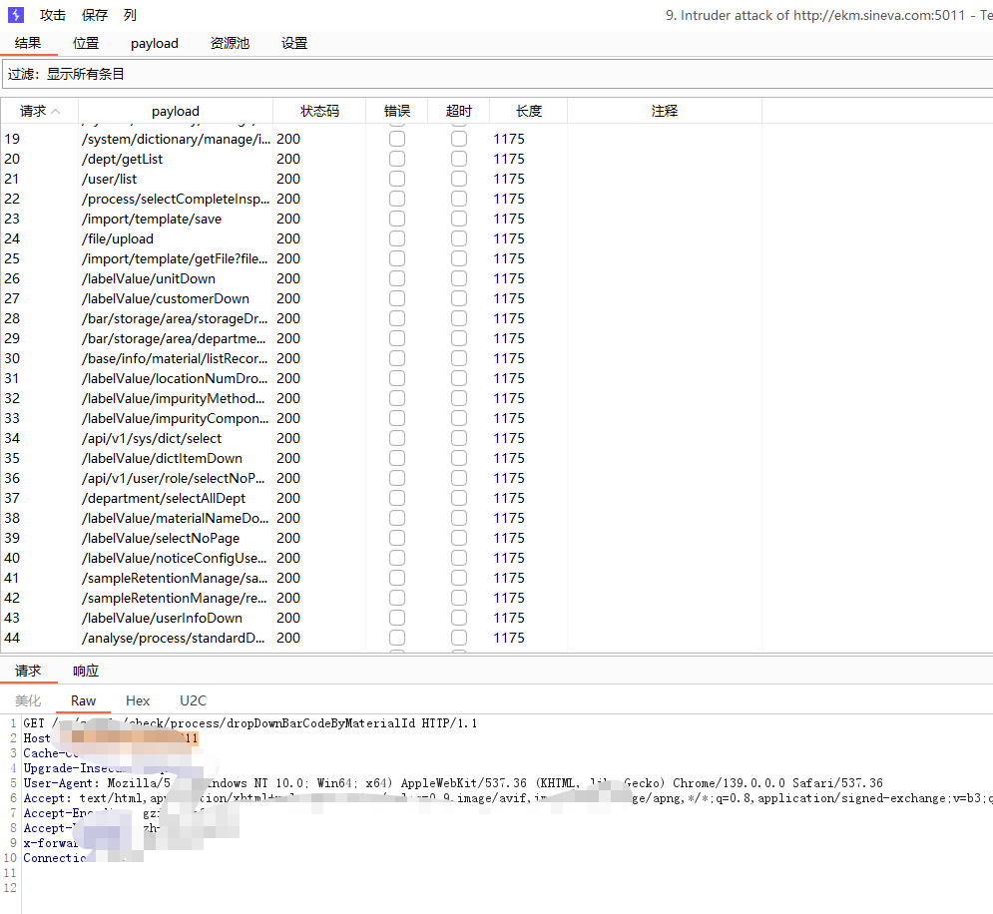Click the sort arrow in 请求 header
The height and width of the screenshot is (914, 993).
point(56,112)
